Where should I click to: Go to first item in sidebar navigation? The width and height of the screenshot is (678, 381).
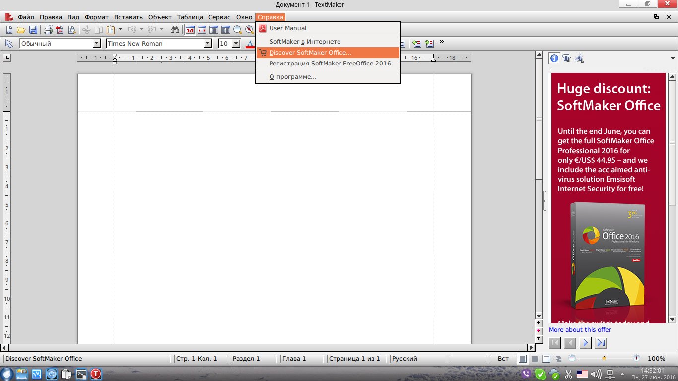click(555, 343)
